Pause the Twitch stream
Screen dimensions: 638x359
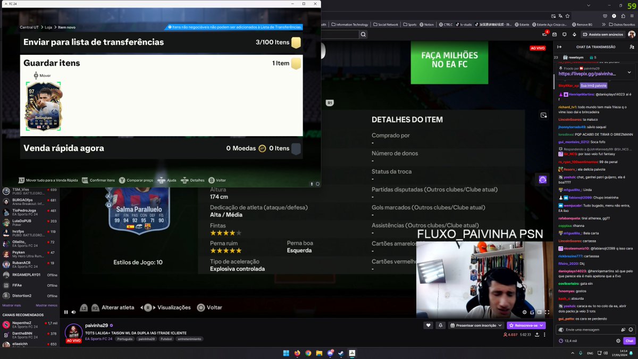pos(66,312)
